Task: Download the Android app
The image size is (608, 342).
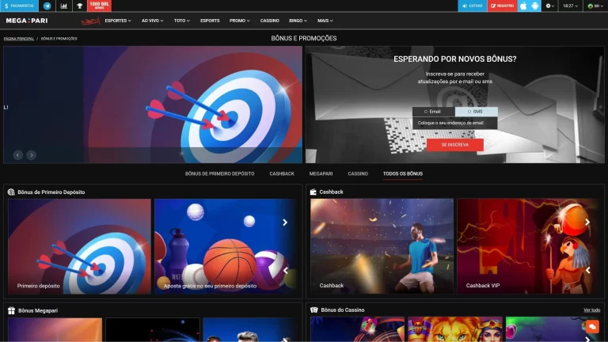Action: point(535,6)
